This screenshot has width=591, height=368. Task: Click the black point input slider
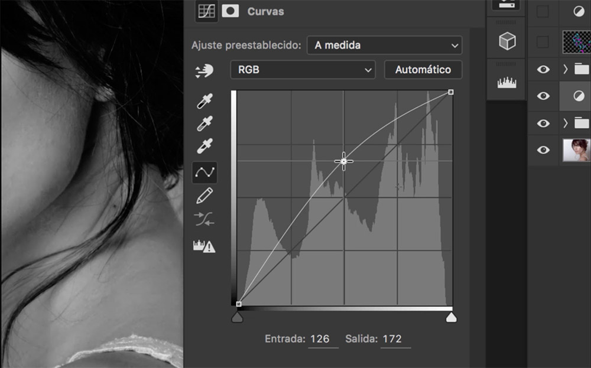[237, 318]
